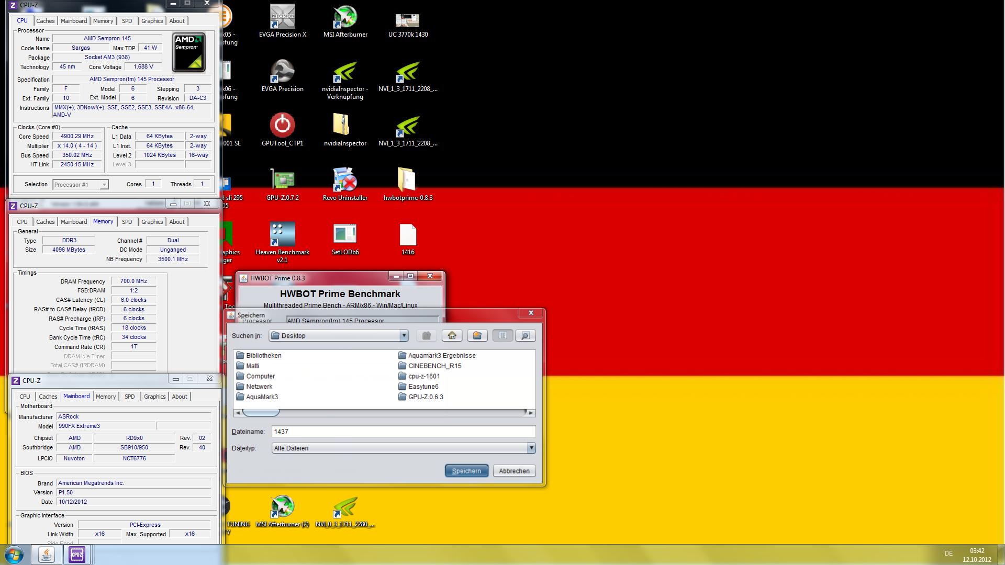Switch to CPU tab in bottom CPU-Z
The height and width of the screenshot is (565, 1005).
point(25,397)
